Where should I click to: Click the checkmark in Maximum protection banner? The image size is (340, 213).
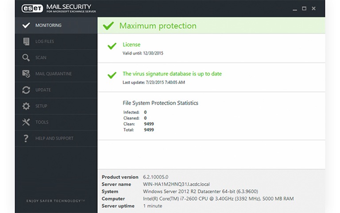(108, 26)
